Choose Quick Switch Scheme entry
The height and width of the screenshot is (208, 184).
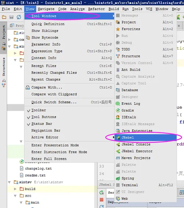pos(69,102)
